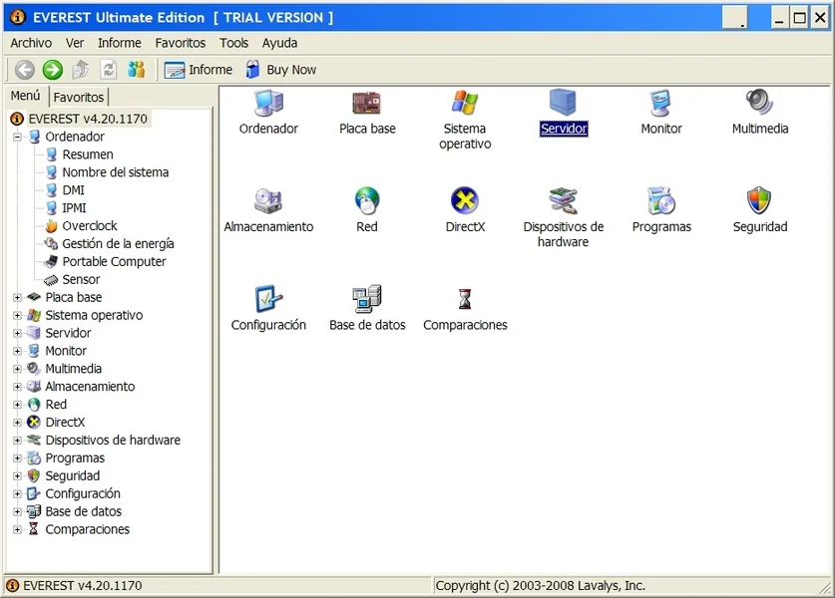Click the Buy Now button

pyautogui.click(x=280, y=70)
